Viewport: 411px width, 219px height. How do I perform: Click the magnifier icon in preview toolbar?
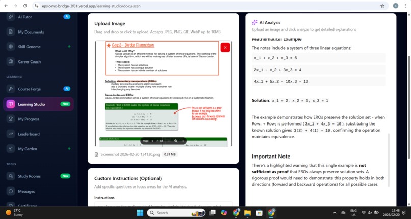[176, 141]
